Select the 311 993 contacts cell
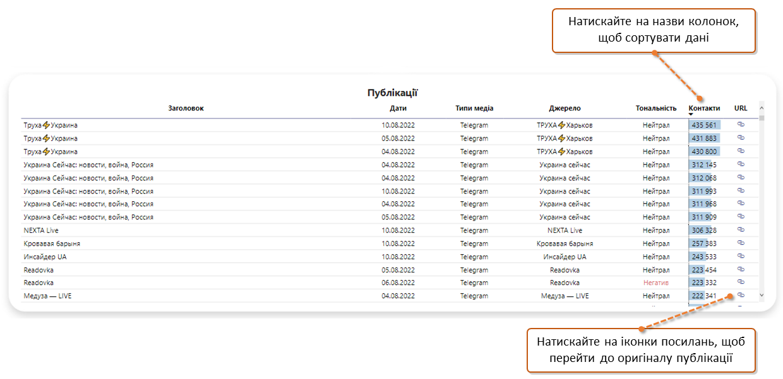Screen dimensions: 783x379 click(704, 191)
